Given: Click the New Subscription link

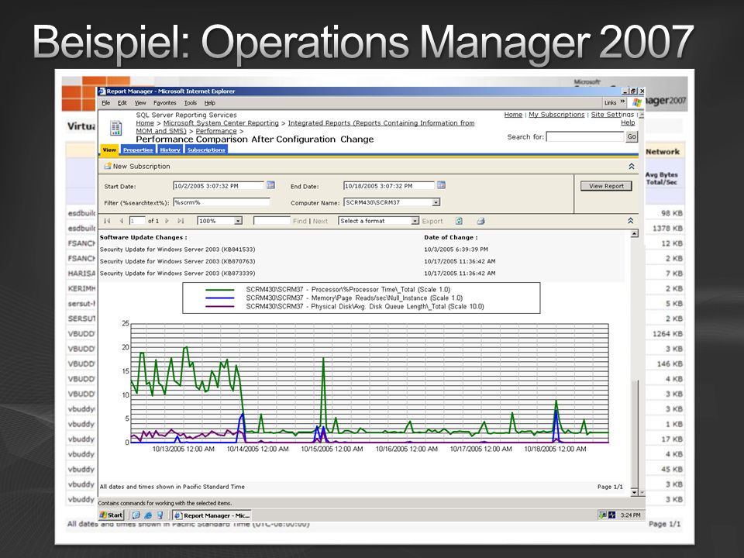Looking at the screenshot, I should pos(141,166).
